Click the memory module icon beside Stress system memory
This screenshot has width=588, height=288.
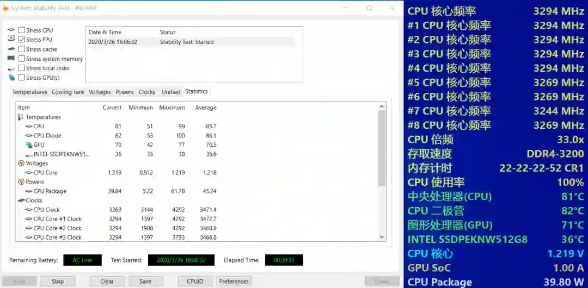pyautogui.click(x=11, y=59)
